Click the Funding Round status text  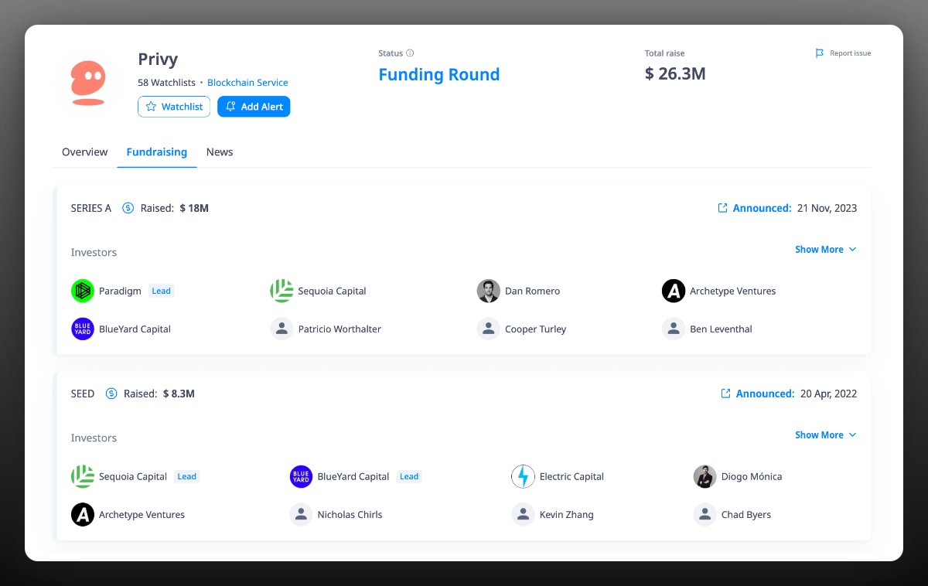pos(438,74)
